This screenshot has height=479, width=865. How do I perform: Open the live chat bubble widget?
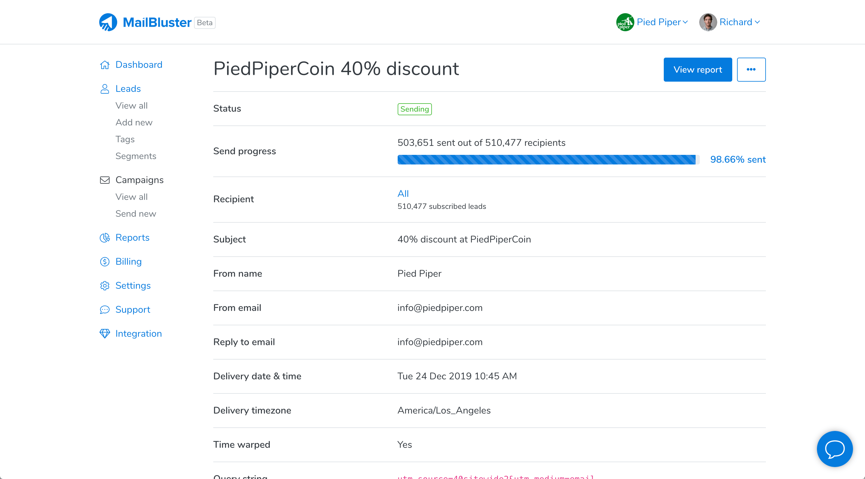click(x=834, y=449)
